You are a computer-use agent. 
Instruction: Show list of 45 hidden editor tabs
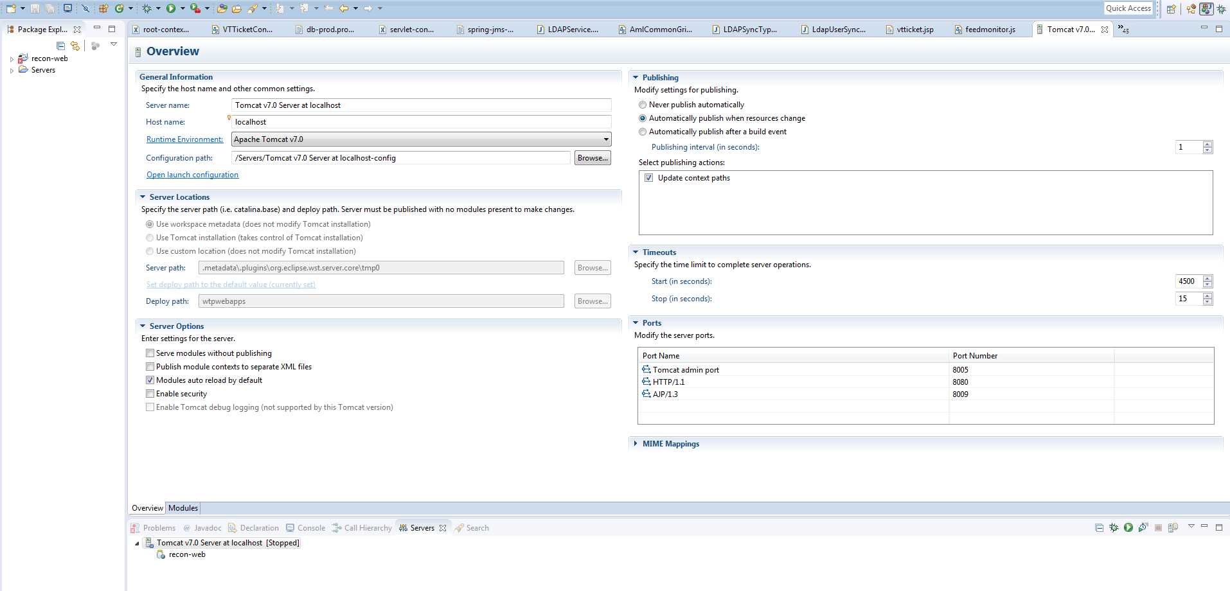point(1123,29)
